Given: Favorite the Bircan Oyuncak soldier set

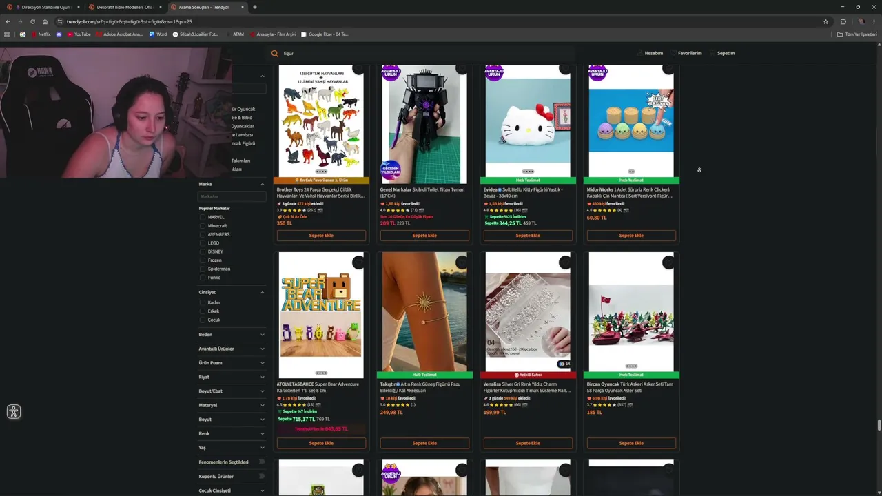Looking at the screenshot, I should (x=668, y=262).
